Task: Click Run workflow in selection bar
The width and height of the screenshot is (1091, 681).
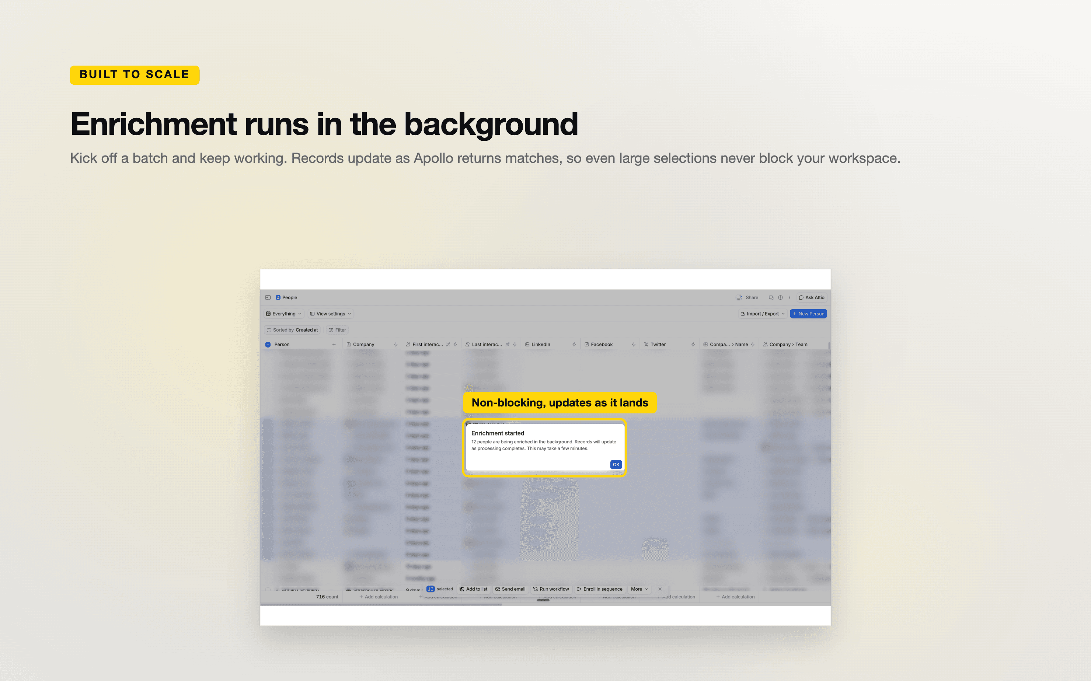Action: click(551, 589)
